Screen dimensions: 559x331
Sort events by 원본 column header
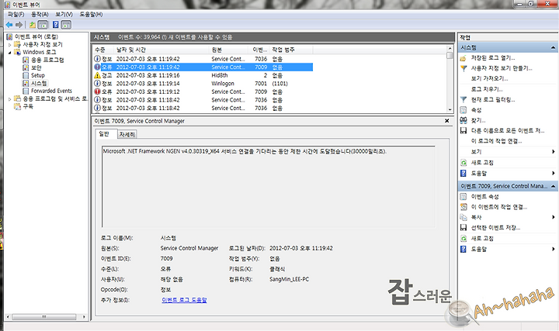(x=228, y=50)
